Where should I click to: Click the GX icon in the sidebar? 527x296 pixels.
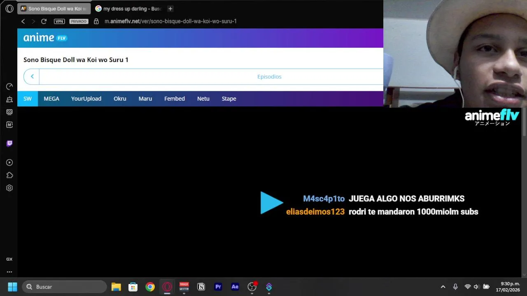tap(9, 259)
